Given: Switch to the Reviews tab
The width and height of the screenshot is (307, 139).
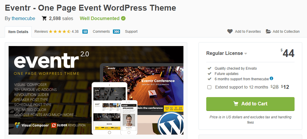Looking at the screenshot, I should pos(41,32).
